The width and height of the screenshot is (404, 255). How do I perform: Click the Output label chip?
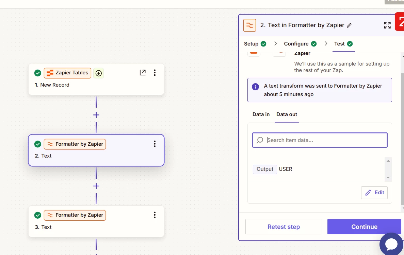(265, 169)
